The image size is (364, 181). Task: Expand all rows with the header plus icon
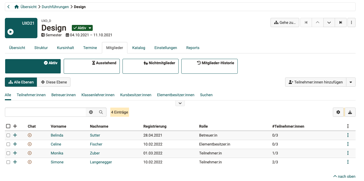15,126
